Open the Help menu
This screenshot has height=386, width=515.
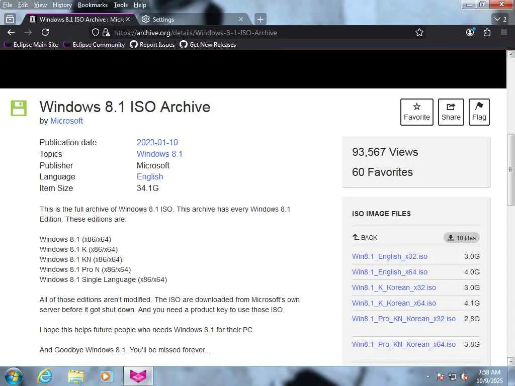140,5
